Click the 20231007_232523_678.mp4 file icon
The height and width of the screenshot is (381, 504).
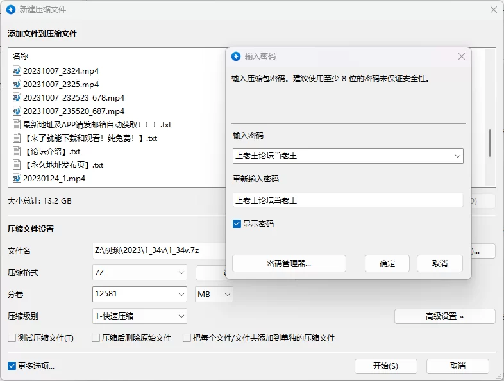coord(17,98)
